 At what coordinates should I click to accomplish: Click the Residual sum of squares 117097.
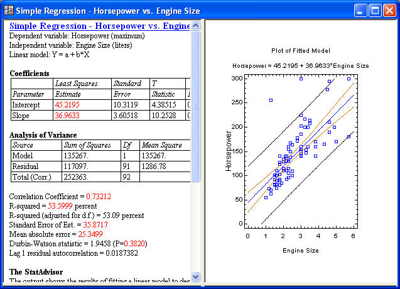76,166
